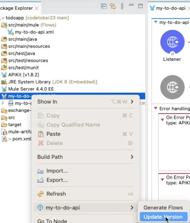Screen dimensions: 190x223
Task: Expand the todoapp project node
Action: pyautogui.click(x=3, y=18)
